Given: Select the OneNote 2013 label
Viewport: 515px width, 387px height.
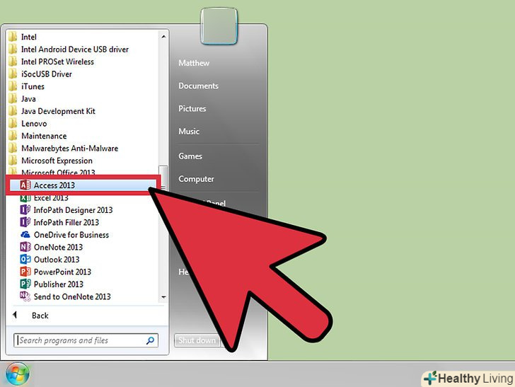Looking at the screenshot, I should [x=58, y=247].
